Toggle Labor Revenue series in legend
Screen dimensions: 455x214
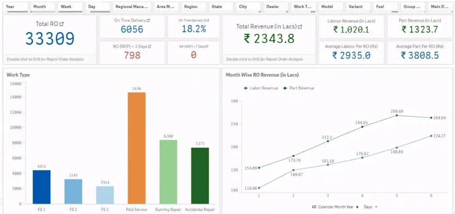260,88
